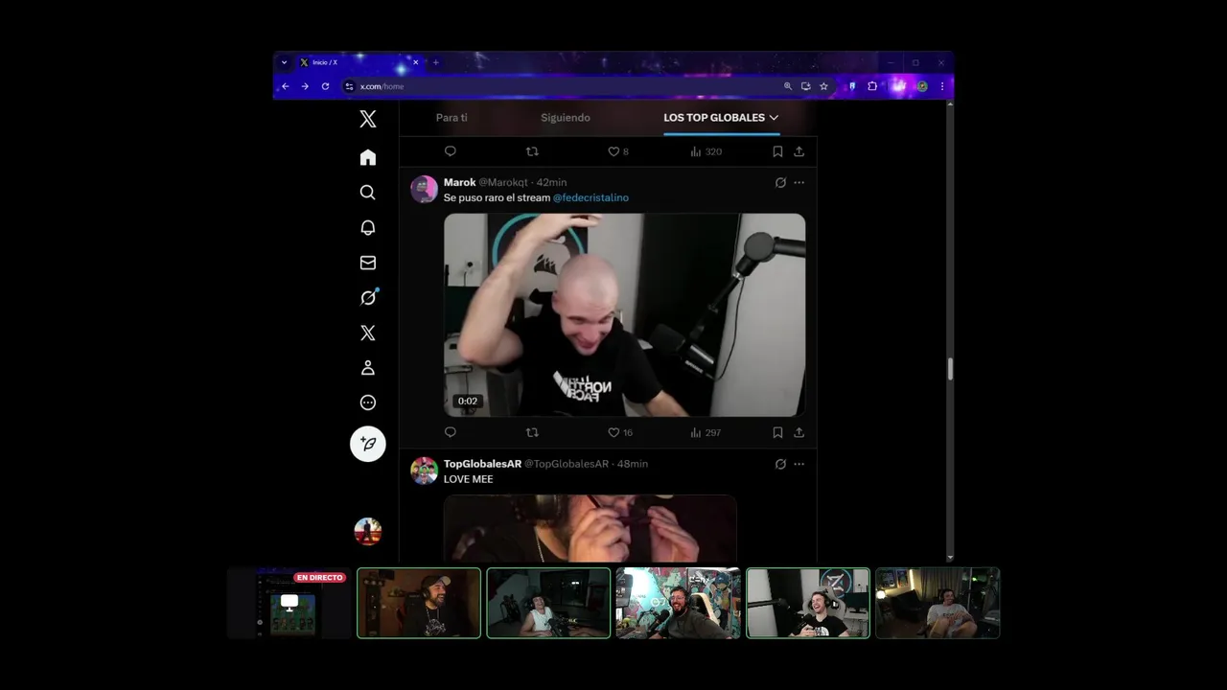1227x690 pixels.
Task: Open the Chrome three-dot menu
Action: 942,86
